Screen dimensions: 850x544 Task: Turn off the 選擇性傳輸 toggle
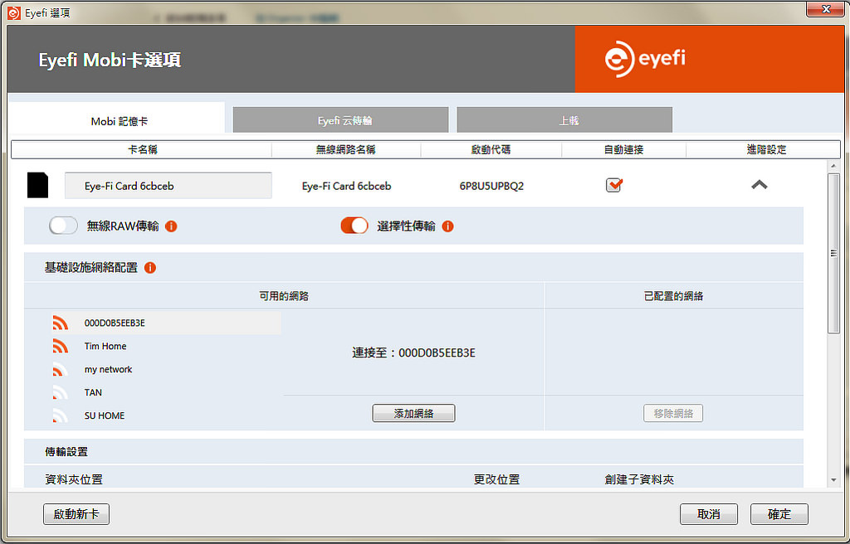click(354, 226)
